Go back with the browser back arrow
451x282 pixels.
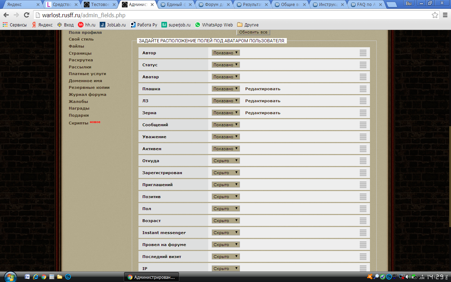[6, 15]
